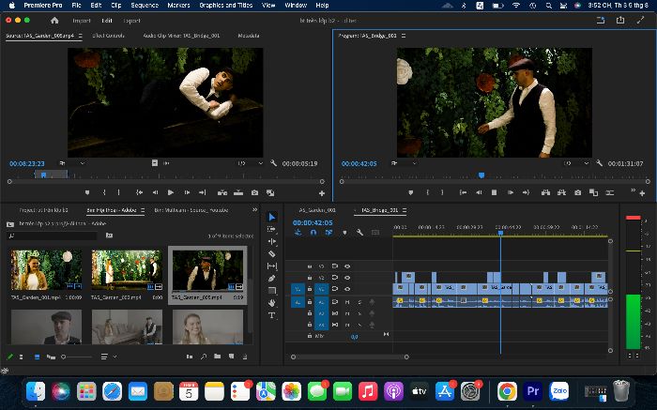Viewport: 657px width, 410px height.
Task: Toggle snap in timeline
Action: coord(313,232)
